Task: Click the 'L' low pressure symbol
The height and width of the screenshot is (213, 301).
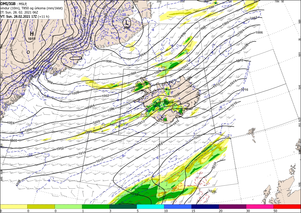Action: 127,23
